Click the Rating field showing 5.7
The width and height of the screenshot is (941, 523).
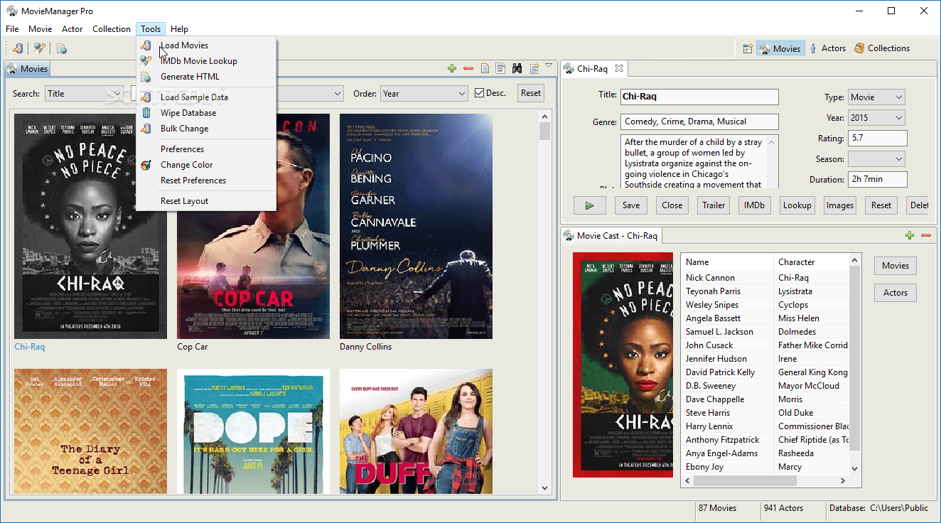(x=878, y=139)
